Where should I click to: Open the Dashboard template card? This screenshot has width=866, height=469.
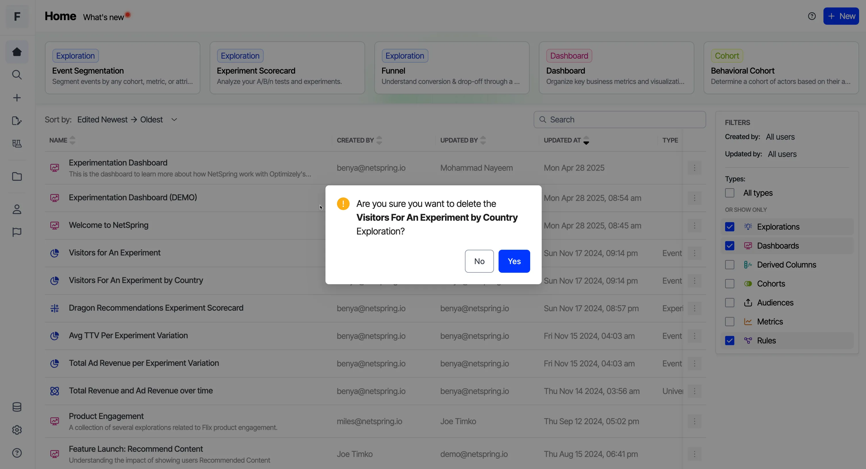616,68
